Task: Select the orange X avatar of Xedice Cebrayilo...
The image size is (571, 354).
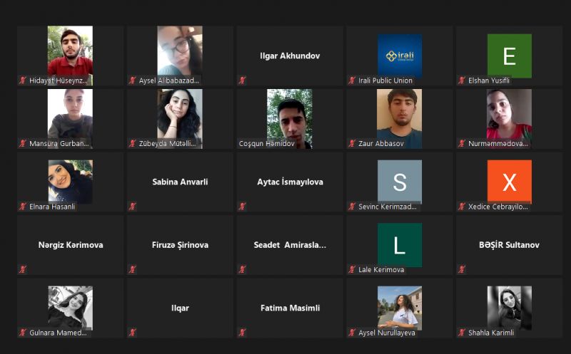Action: 510,182
